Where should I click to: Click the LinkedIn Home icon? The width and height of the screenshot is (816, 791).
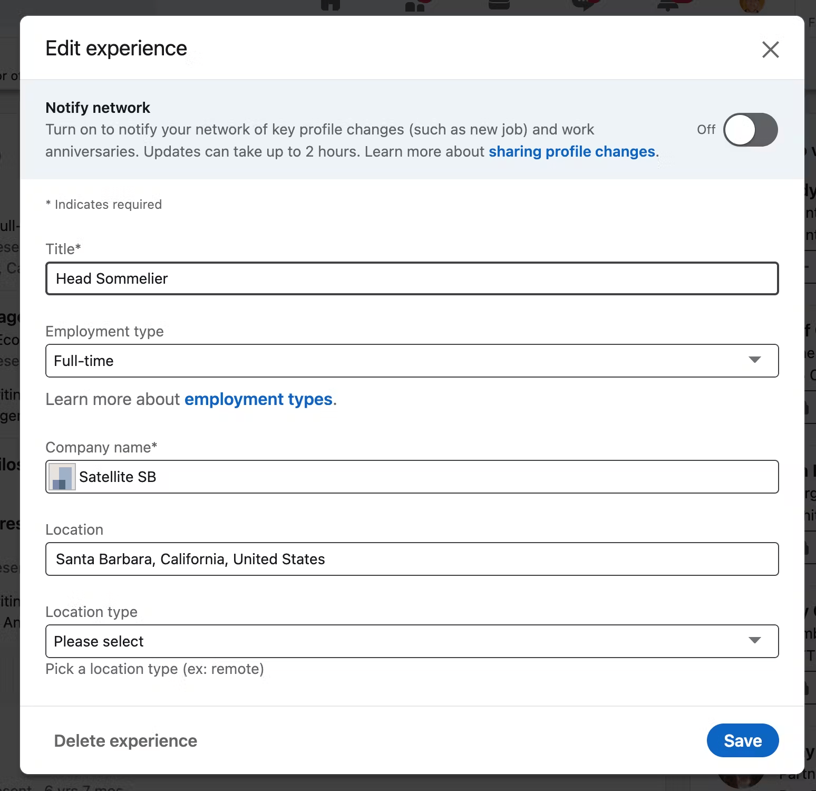[331, 5]
